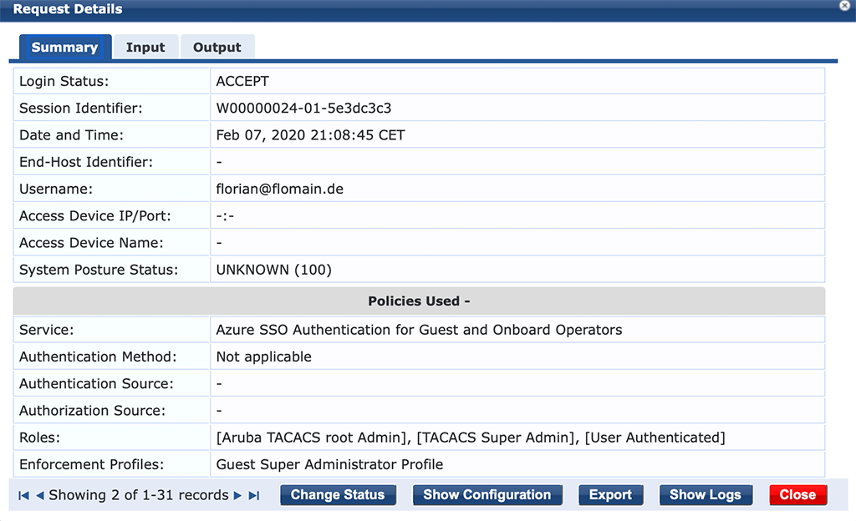Screen dimensions: 856x521
Task: Switch to the Output tab
Action: click(x=217, y=47)
